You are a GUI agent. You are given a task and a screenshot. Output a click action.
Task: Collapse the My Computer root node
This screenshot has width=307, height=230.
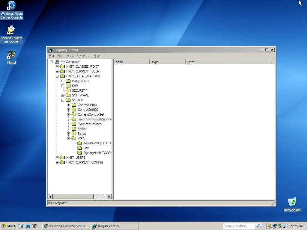click(x=51, y=62)
